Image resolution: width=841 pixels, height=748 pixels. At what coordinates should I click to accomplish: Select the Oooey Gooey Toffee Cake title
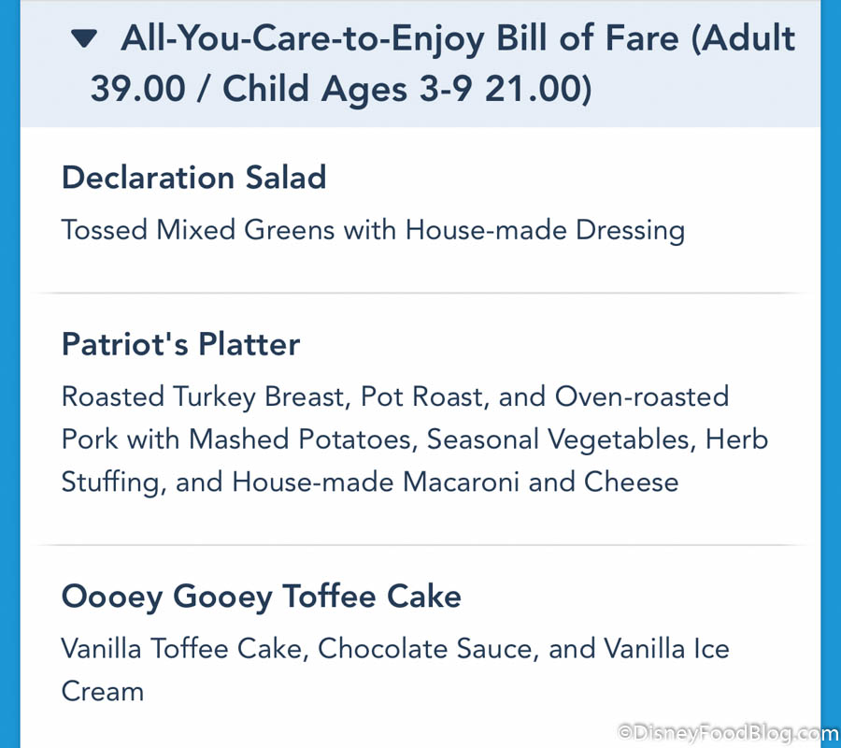(261, 597)
